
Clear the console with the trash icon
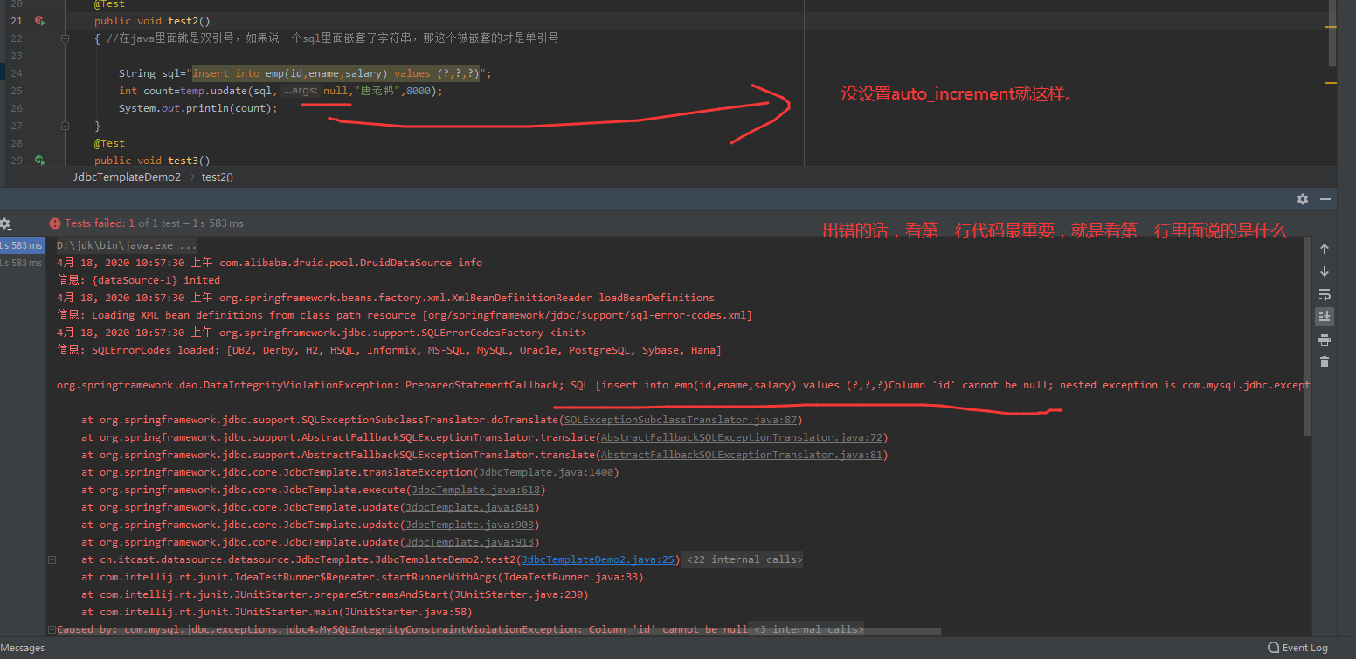[1325, 361]
